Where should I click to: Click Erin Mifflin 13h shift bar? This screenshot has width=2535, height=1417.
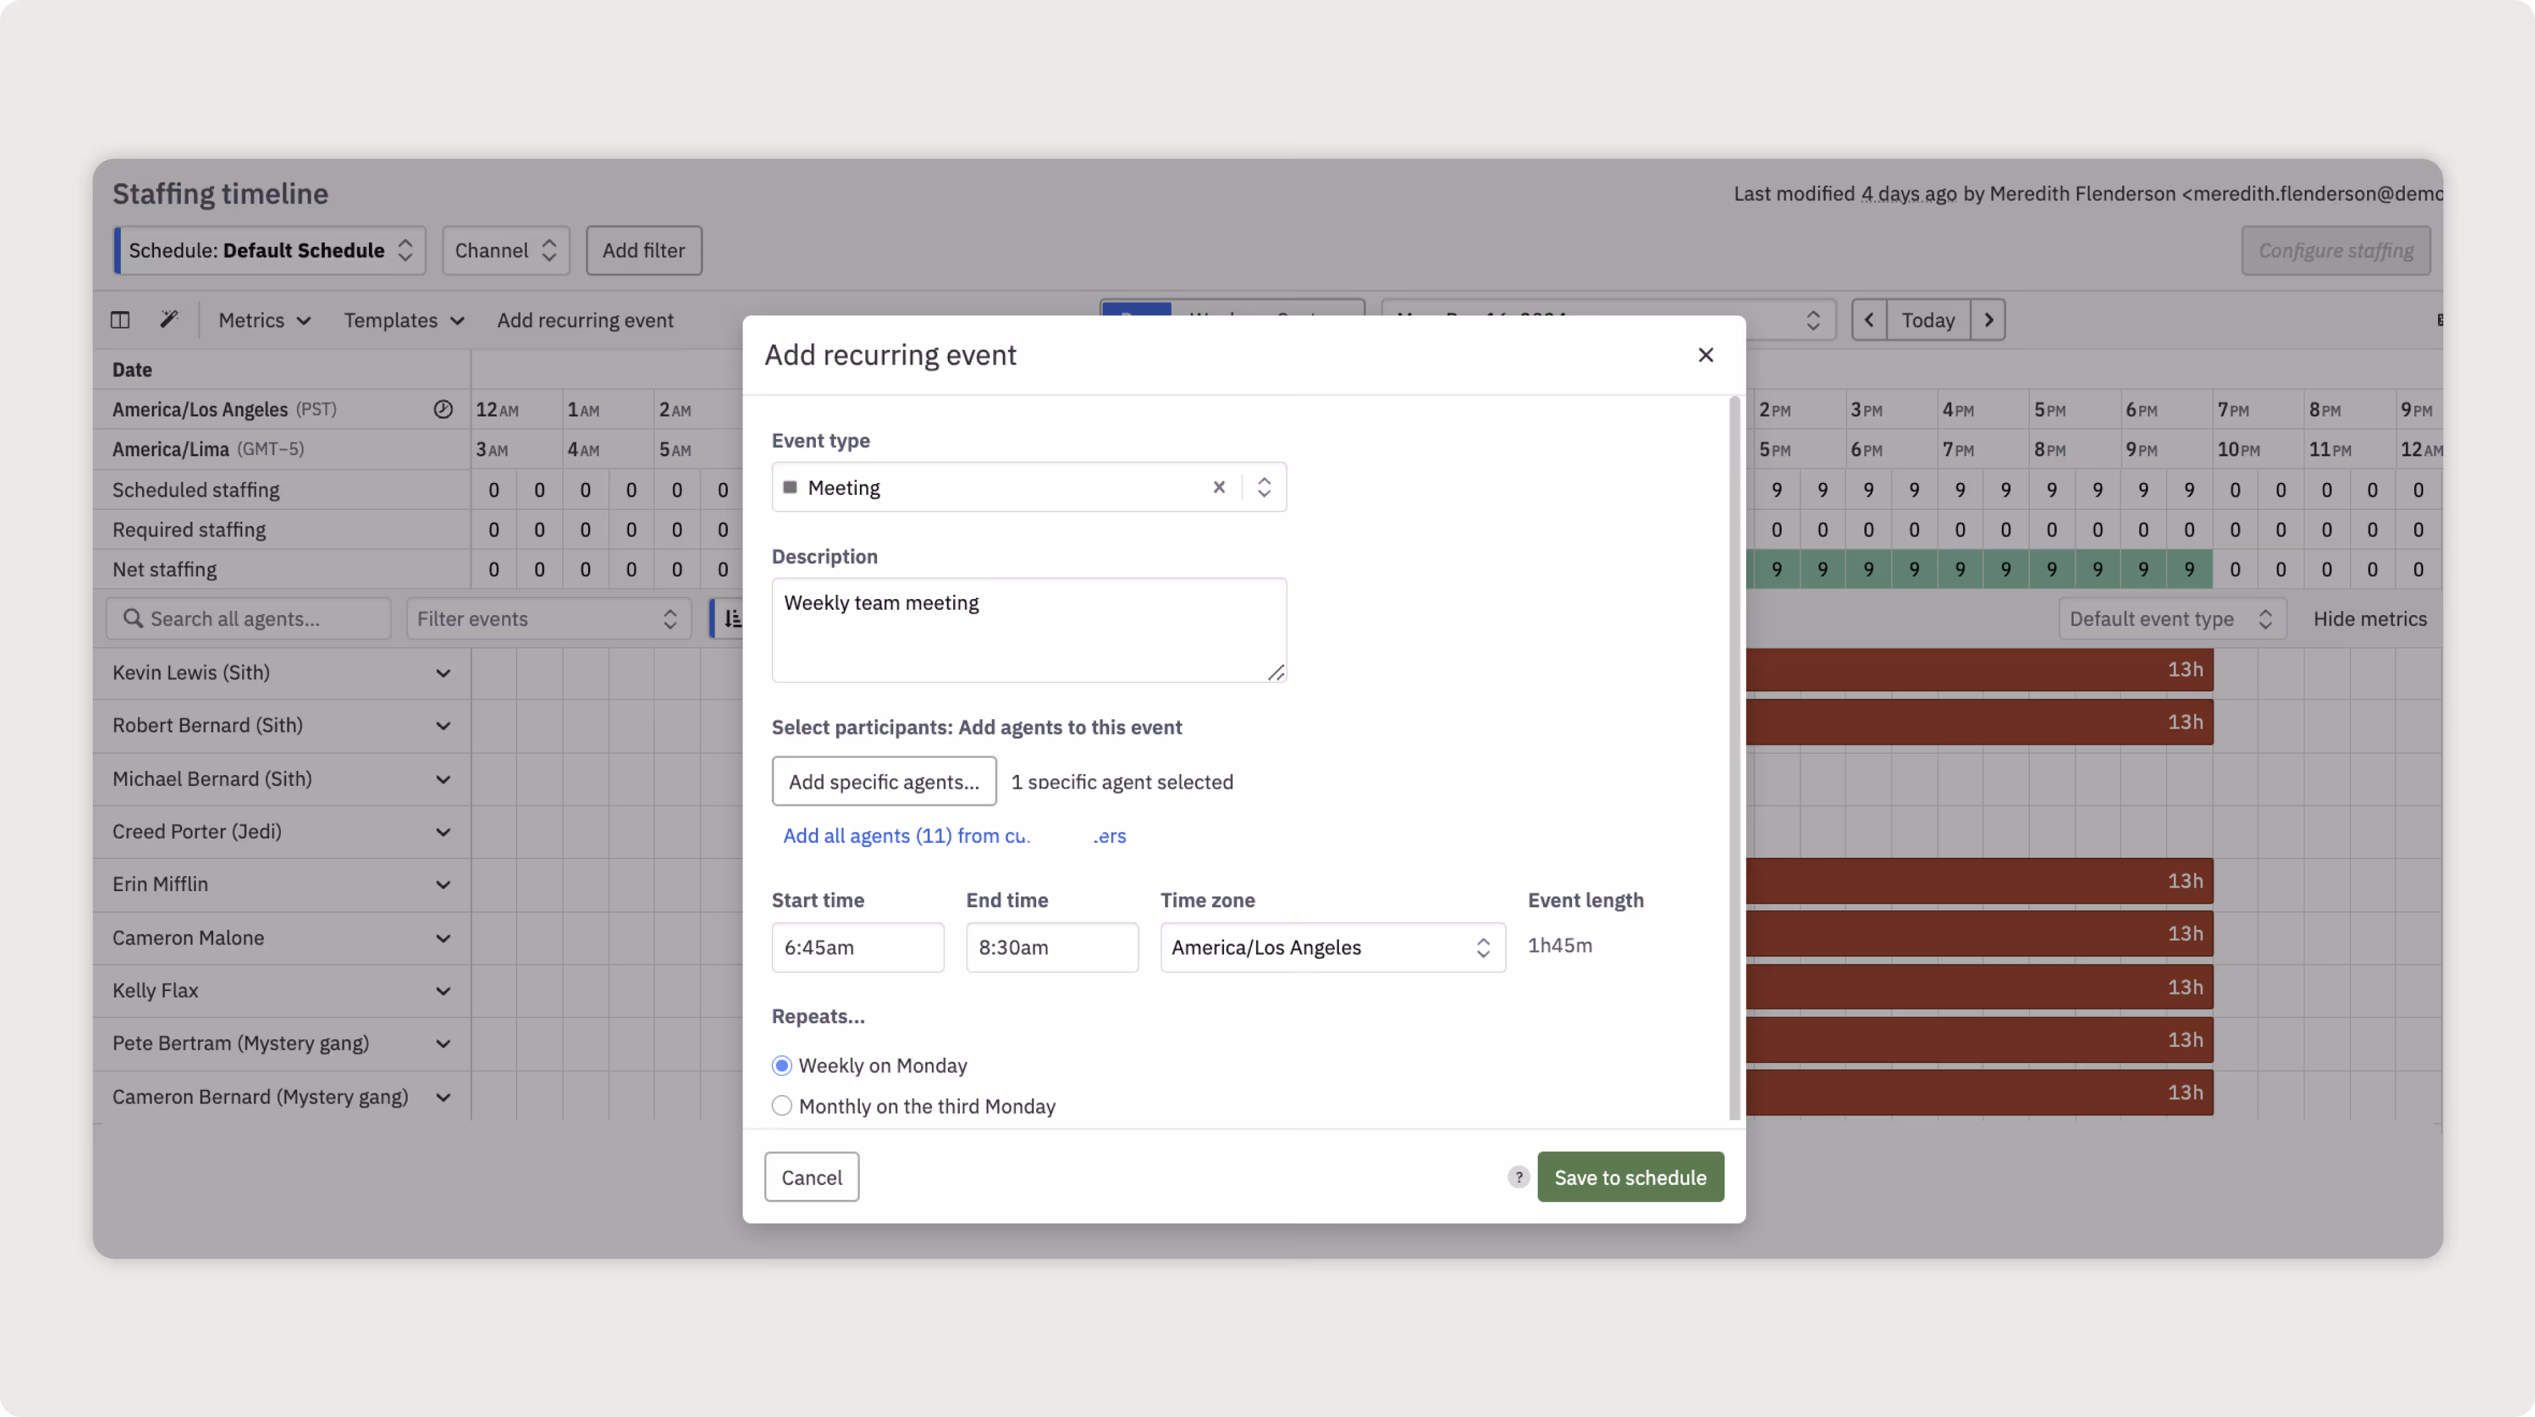[x=1980, y=880]
